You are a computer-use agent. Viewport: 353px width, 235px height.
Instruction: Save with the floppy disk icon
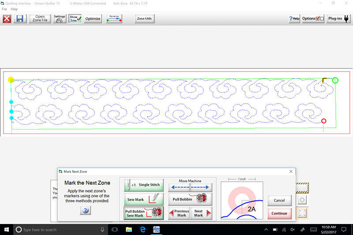[20, 19]
